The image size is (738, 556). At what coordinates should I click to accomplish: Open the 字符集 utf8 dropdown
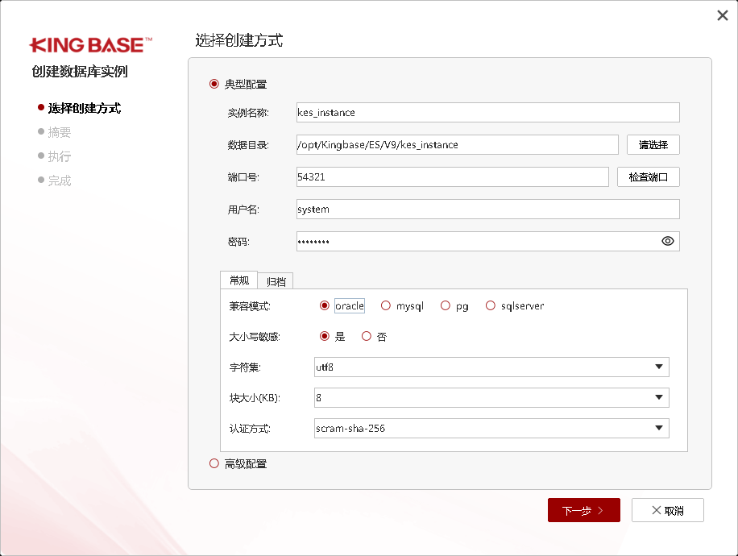click(491, 367)
